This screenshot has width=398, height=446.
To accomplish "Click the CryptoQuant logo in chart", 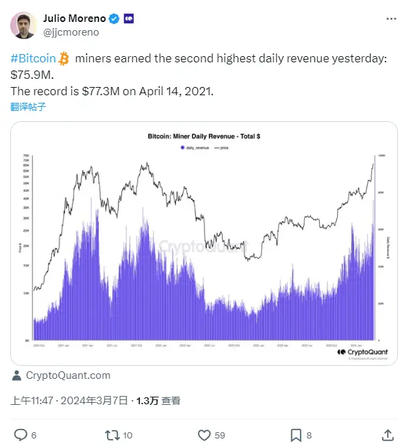I will (x=362, y=352).
